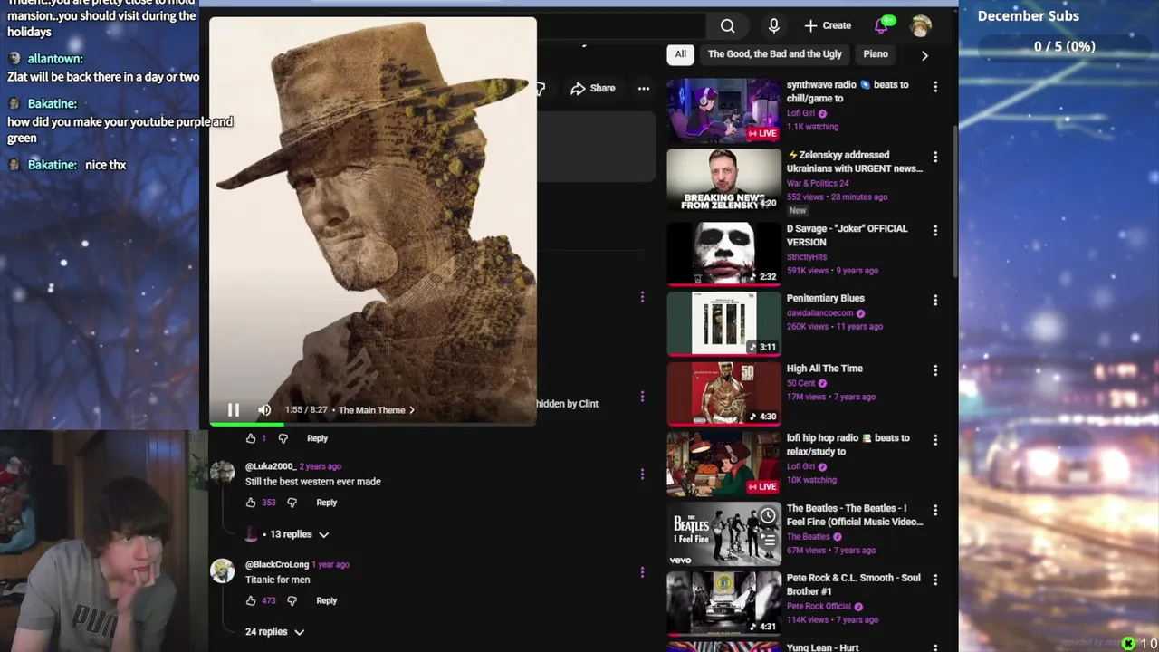Expand the 24 replies thread

pos(275,632)
